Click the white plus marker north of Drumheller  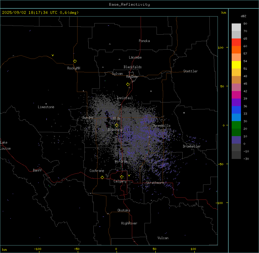click(x=184, y=113)
